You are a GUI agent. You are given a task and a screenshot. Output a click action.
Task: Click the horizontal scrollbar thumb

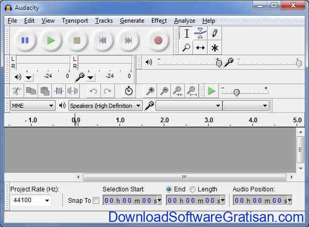coord(184,177)
